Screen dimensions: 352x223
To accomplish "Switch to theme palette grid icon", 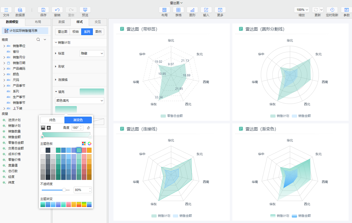I will tap(84, 144).
